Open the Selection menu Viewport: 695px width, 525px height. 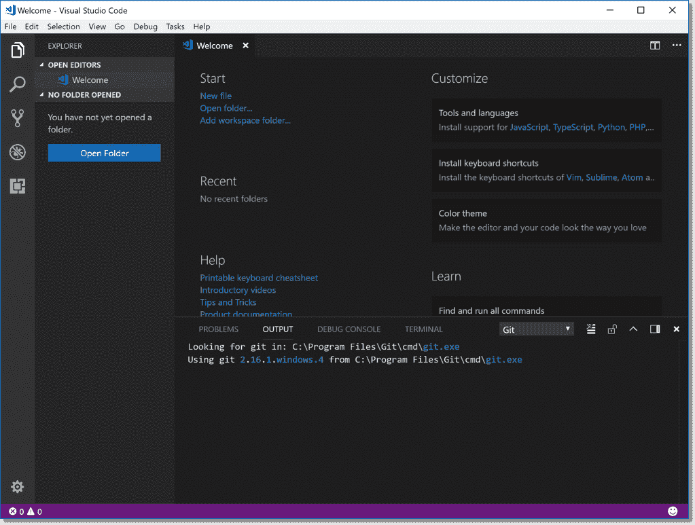[x=63, y=26]
